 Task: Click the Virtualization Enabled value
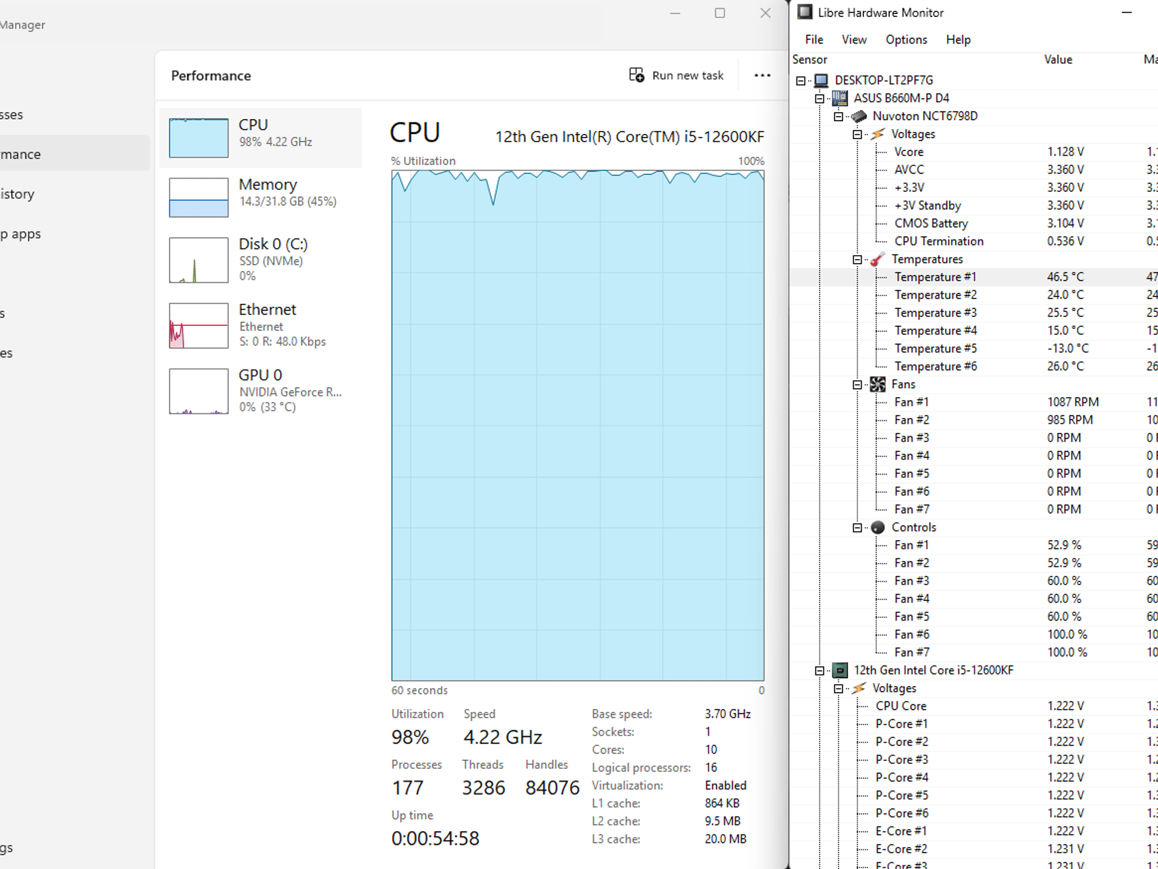coord(725,785)
